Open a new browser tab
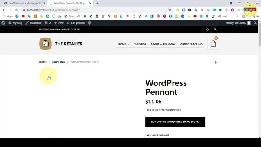This screenshot has height=147, width=261. point(97,3)
